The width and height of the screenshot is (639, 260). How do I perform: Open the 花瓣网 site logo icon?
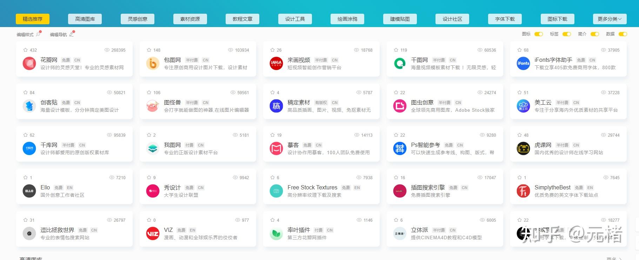(x=29, y=64)
